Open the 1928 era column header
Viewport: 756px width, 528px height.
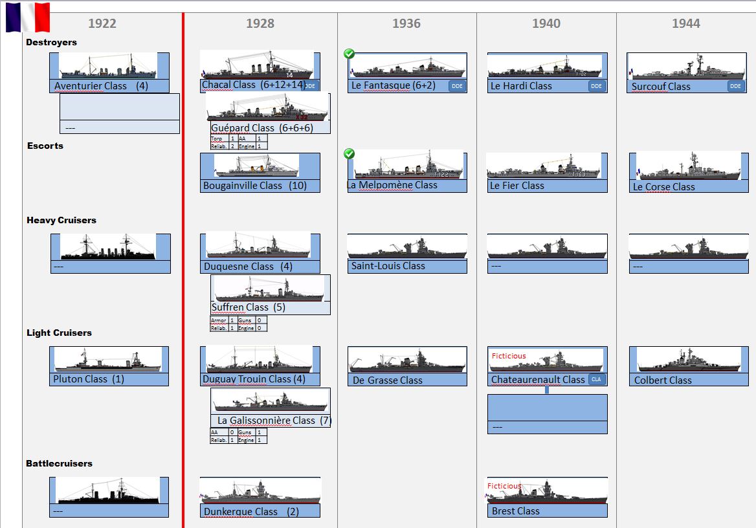tap(260, 23)
